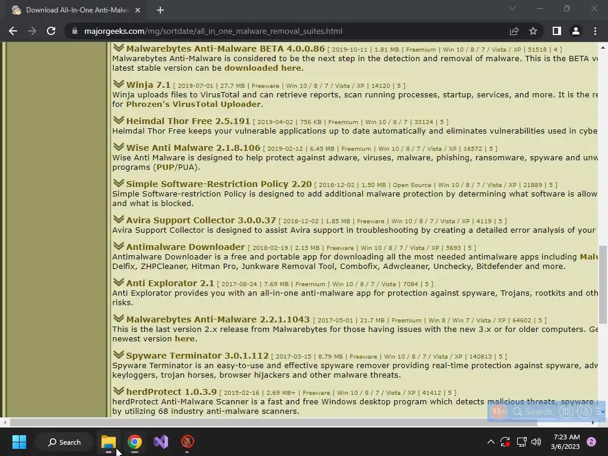Open Anti Explorator 2.1 title link

tap(170, 283)
